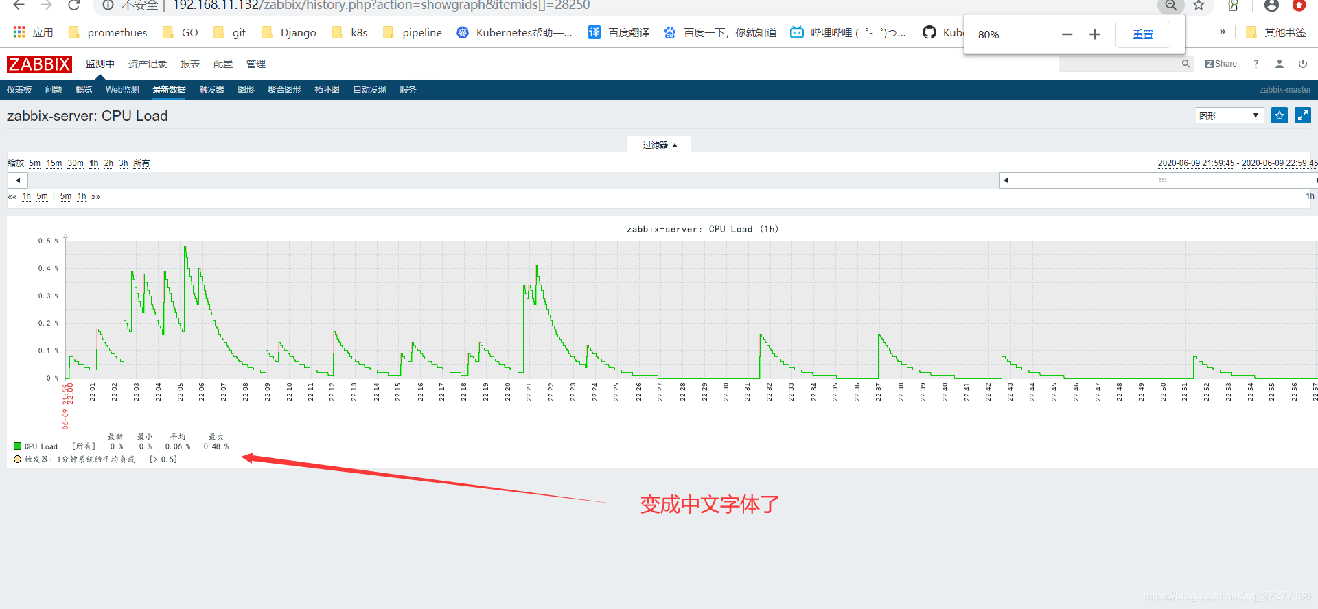
Task: Click the timeline left scroll arrow button
Action: point(18,180)
